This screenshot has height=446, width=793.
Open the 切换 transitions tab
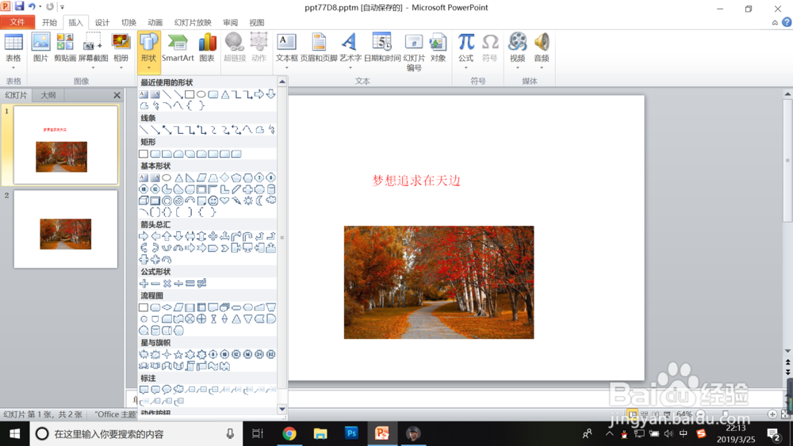pyautogui.click(x=129, y=22)
